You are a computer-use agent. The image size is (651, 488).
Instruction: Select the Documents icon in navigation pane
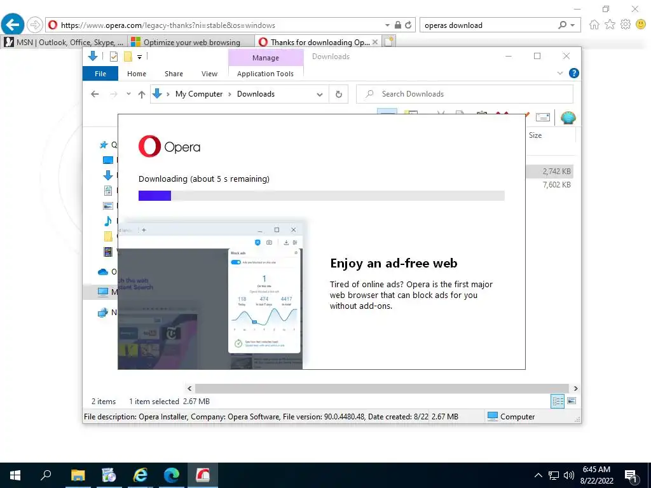(x=108, y=191)
